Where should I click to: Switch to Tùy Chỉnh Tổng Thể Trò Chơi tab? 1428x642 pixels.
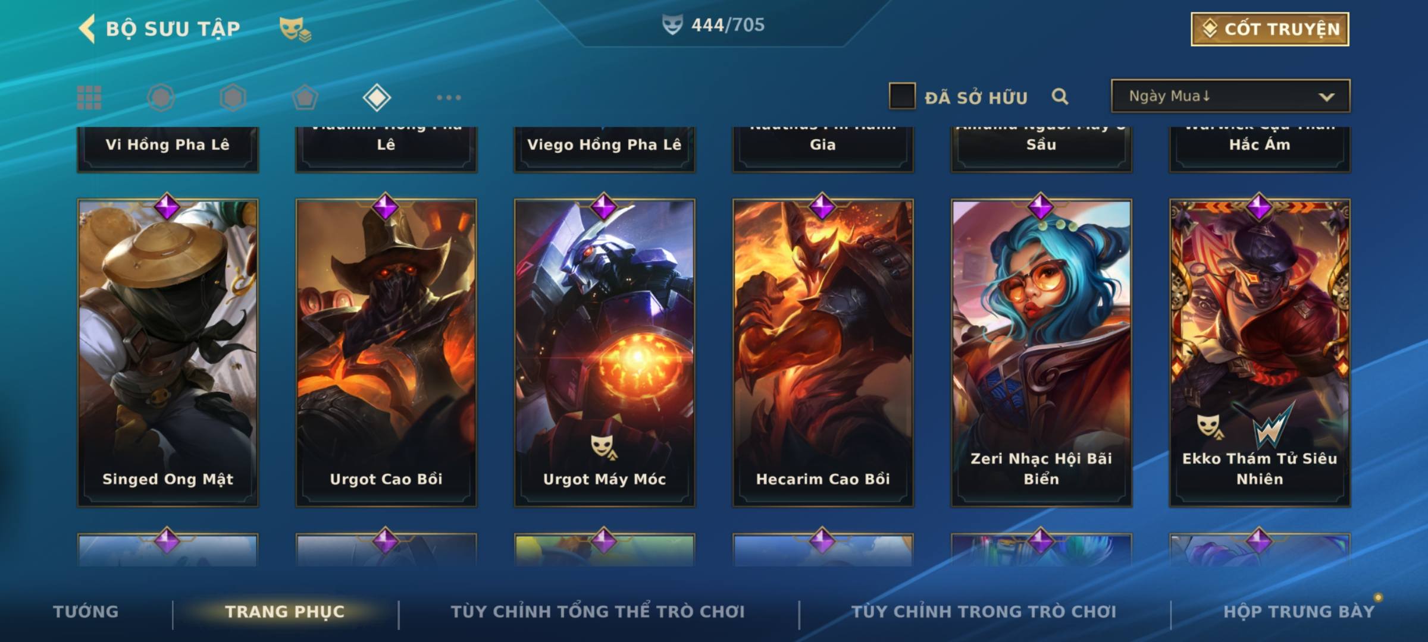[597, 612]
